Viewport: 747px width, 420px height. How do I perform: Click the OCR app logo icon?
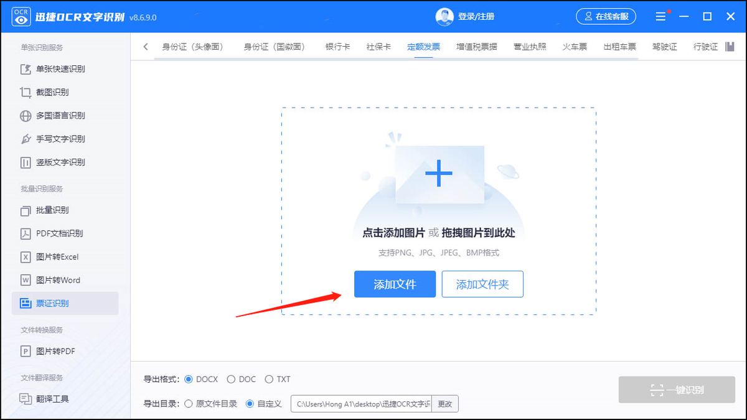[21, 17]
